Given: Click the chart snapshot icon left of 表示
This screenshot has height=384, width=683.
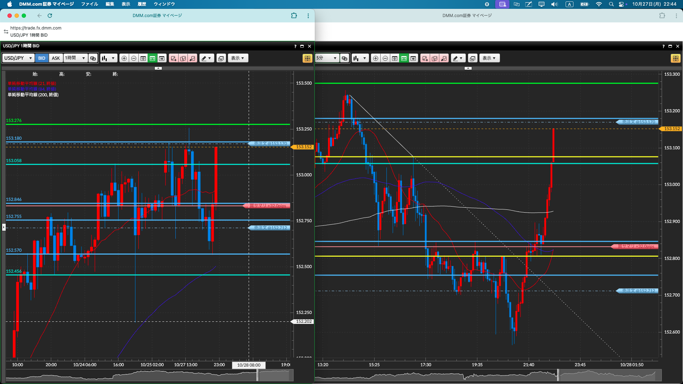Looking at the screenshot, I should pyautogui.click(x=221, y=58).
